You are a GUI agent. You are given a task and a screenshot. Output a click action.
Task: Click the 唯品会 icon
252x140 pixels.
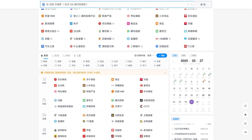[128, 23]
